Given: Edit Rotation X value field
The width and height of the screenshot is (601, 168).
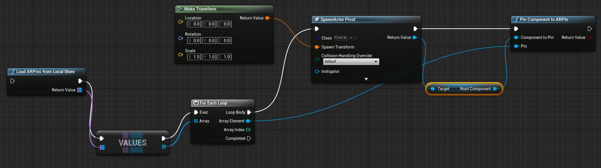Looking at the screenshot, I should tap(194, 41).
